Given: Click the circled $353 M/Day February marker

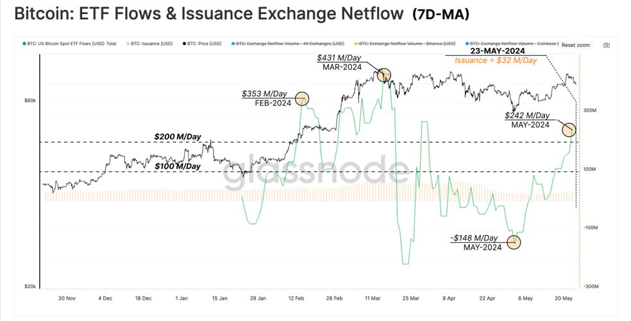Looking at the screenshot, I should tap(302, 98).
